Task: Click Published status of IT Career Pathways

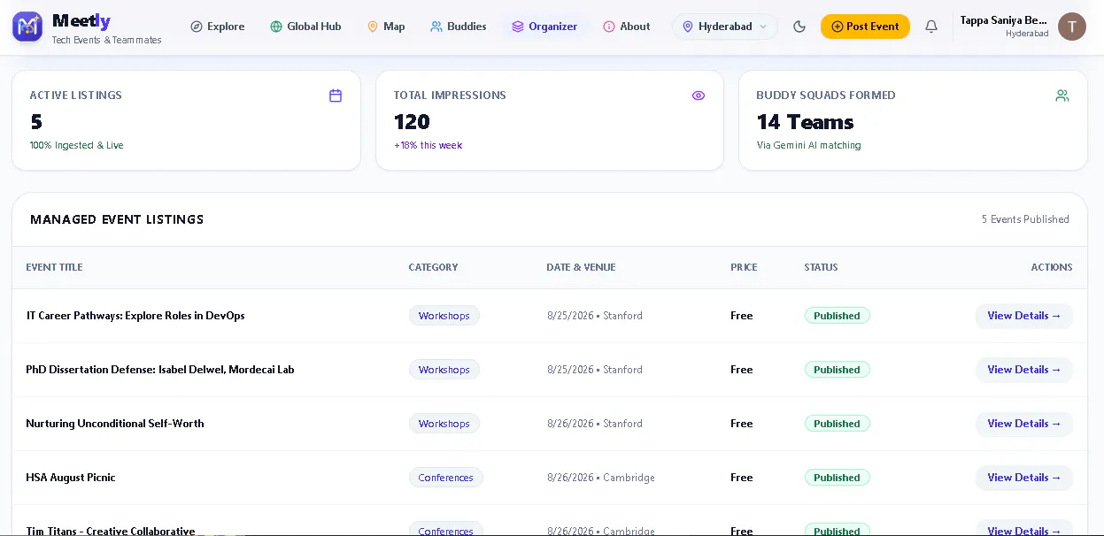Action: (x=838, y=316)
